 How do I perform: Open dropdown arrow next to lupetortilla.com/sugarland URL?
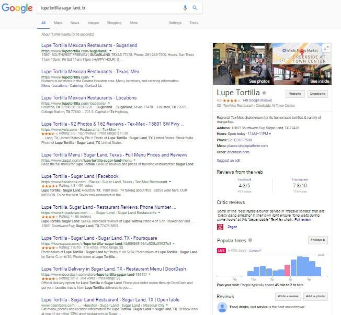click(125, 51)
